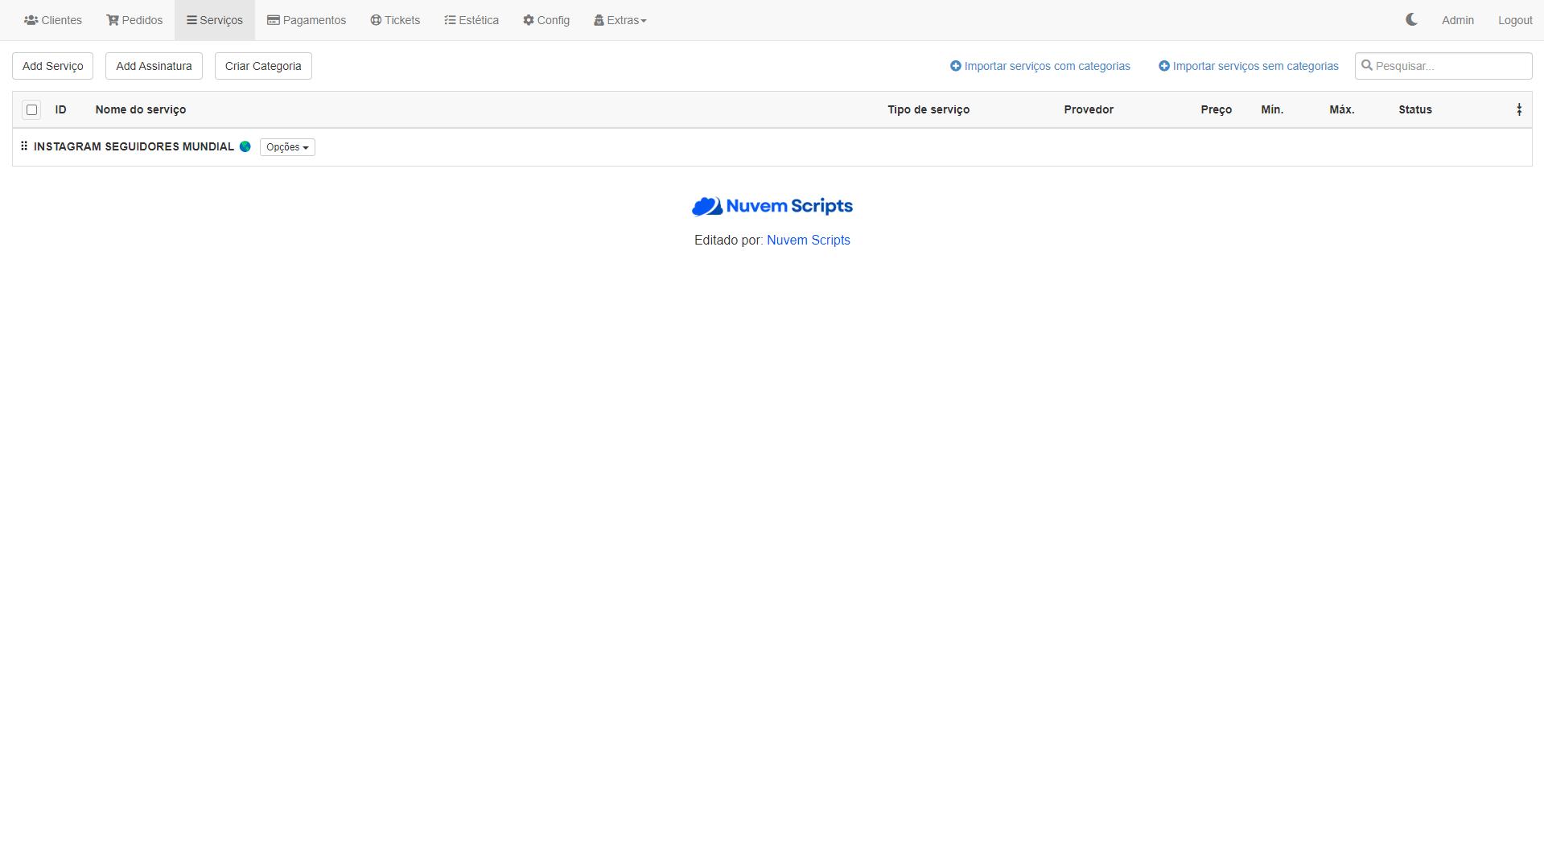Click the drag handle beside INSTAGRAM SEGUIDORES MUNDIAL
This screenshot has height=868, width=1544.
tap(24, 146)
